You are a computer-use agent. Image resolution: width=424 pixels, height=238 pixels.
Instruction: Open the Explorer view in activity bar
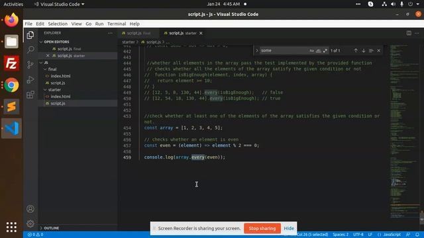[30, 35]
